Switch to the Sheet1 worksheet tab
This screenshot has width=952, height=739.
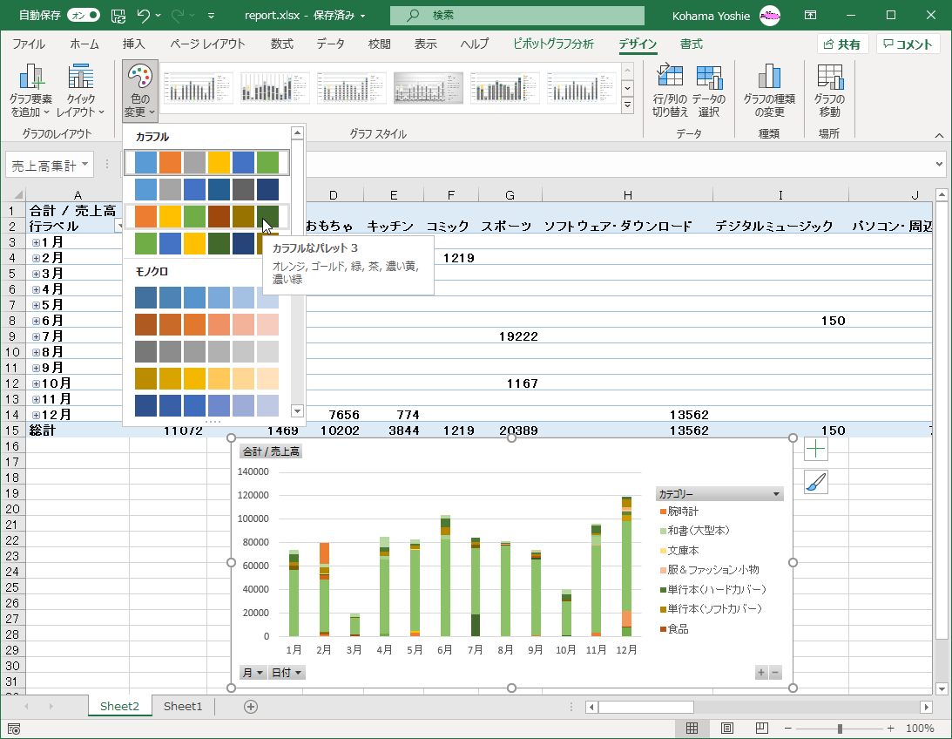tap(182, 706)
